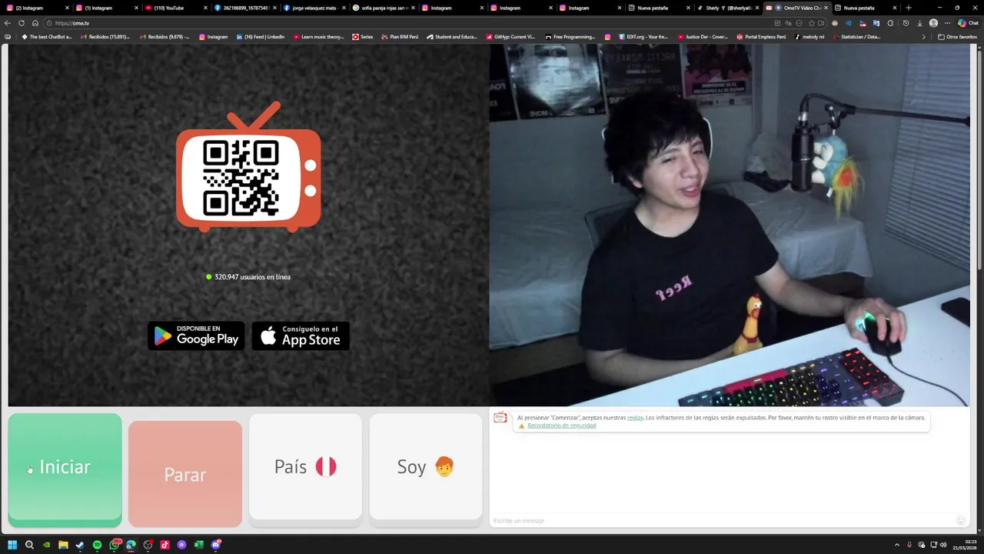This screenshot has width=984, height=554.
Task: Open Excel from the taskbar
Action: (198, 545)
